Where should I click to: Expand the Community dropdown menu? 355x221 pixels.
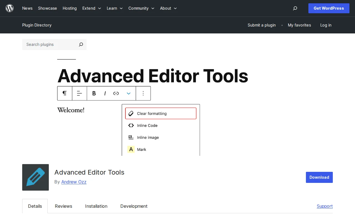coord(141,8)
